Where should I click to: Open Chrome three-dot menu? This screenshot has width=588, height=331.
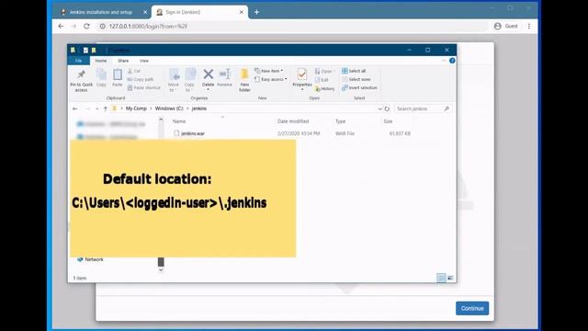(529, 27)
